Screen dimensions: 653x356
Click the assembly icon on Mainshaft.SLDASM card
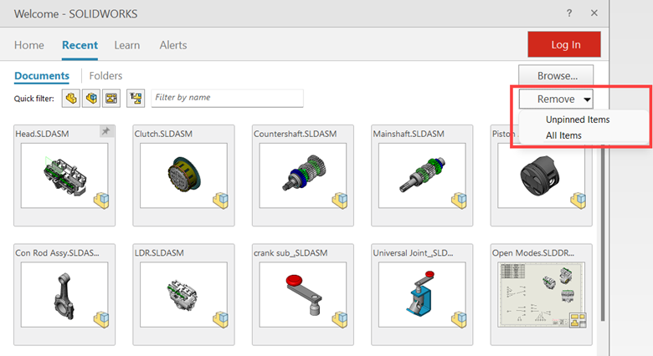pyautogui.click(x=459, y=201)
